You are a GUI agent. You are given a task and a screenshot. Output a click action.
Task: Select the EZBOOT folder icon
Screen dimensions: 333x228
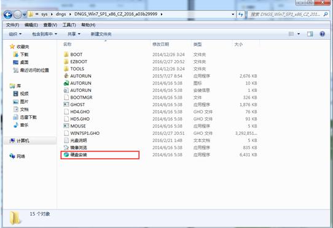(x=66, y=62)
